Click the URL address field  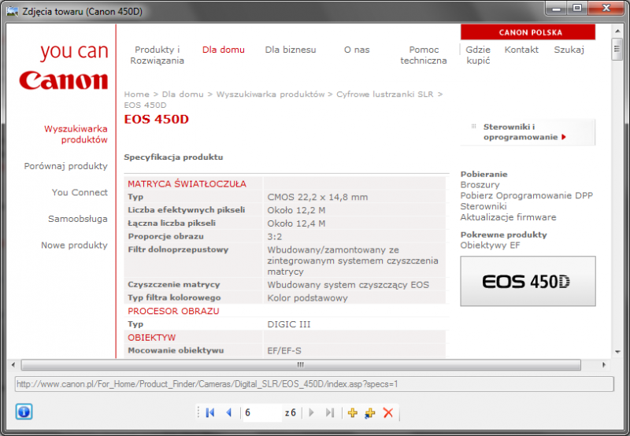click(x=314, y=384)
